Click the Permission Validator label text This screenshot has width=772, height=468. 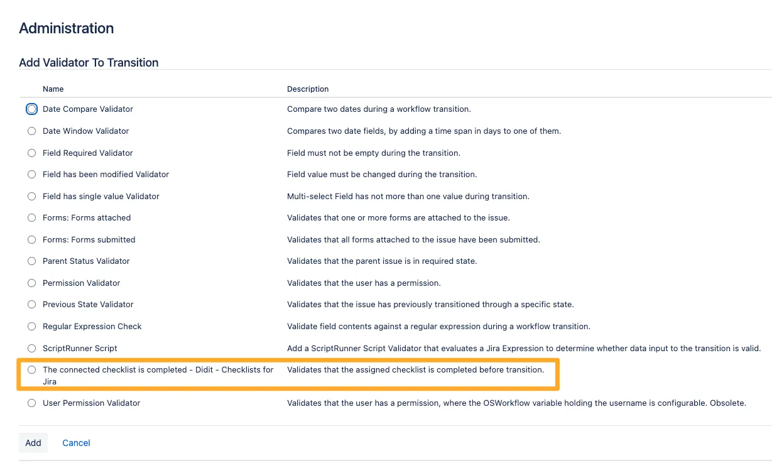tap(81, 283)
